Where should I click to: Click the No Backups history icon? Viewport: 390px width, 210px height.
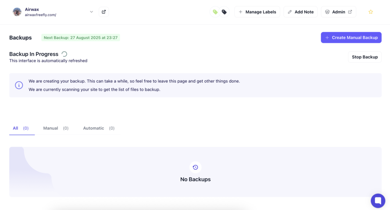point(195,167)
